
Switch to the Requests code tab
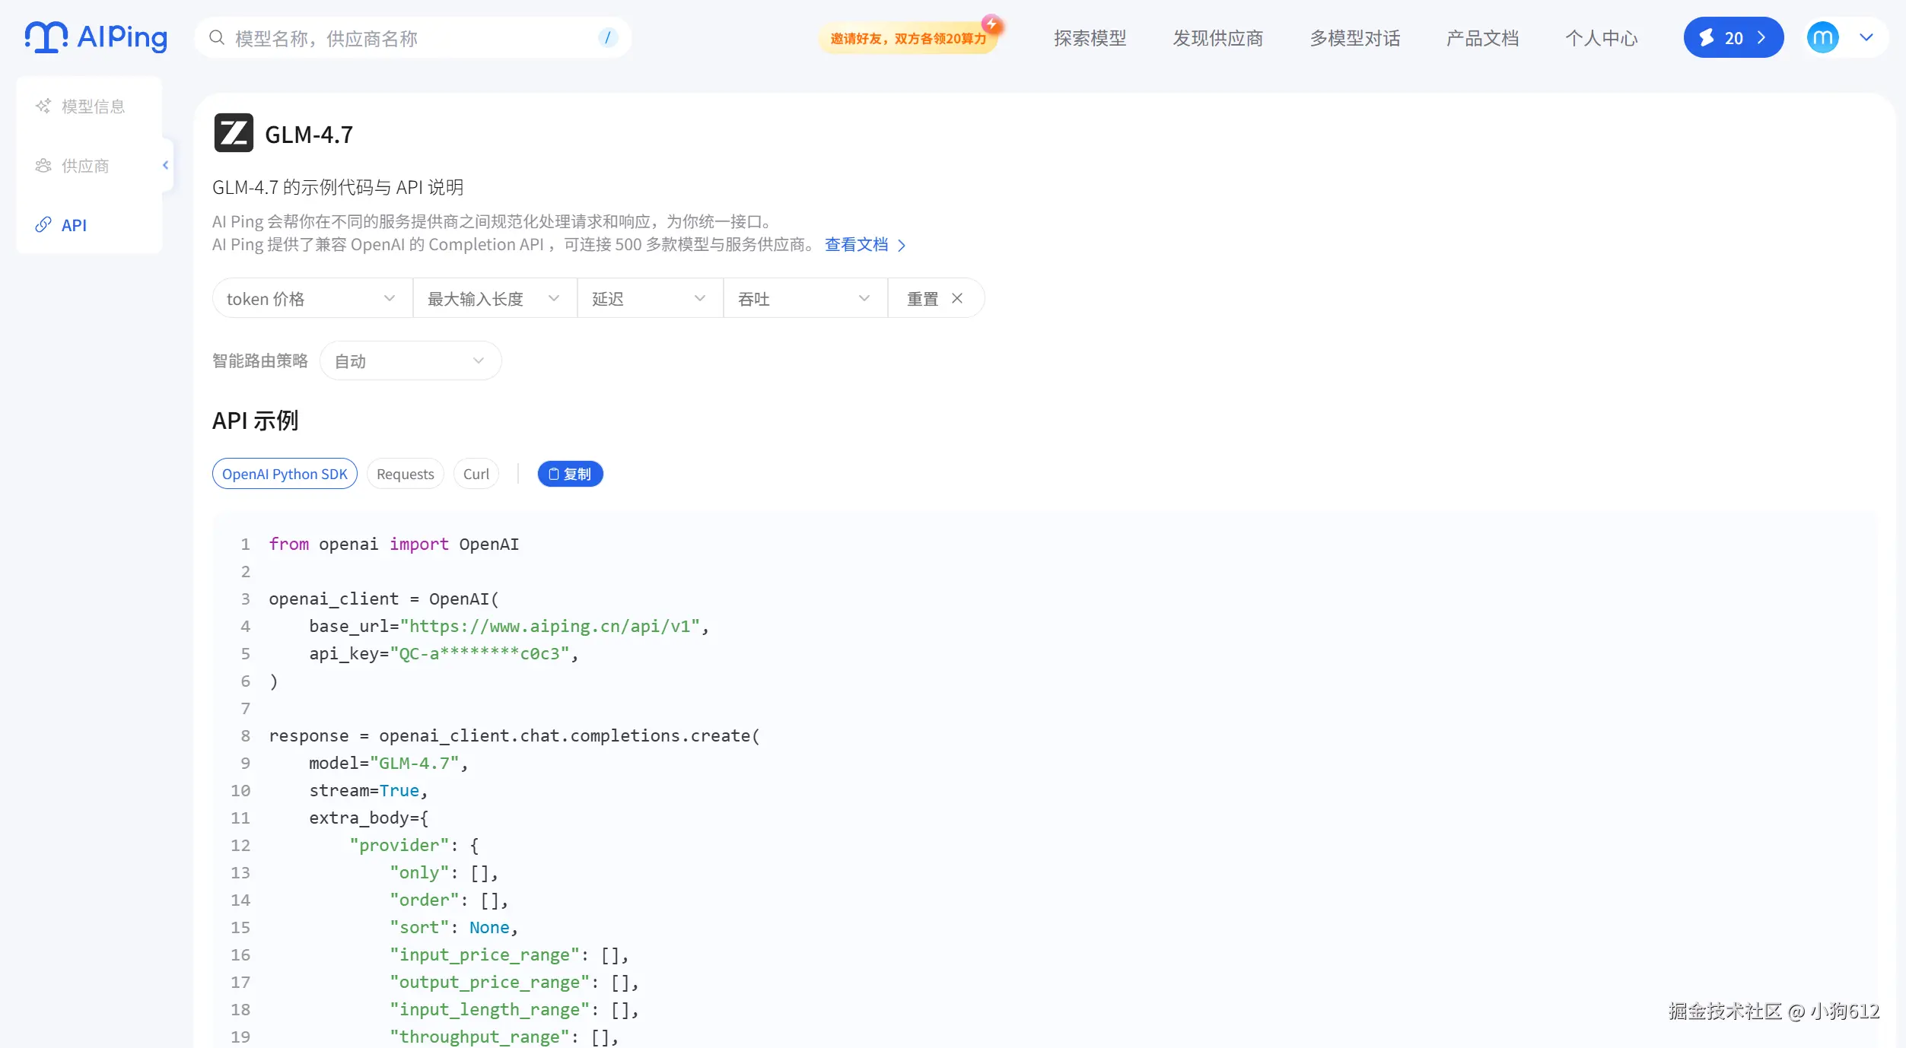(x=405, y=474)
